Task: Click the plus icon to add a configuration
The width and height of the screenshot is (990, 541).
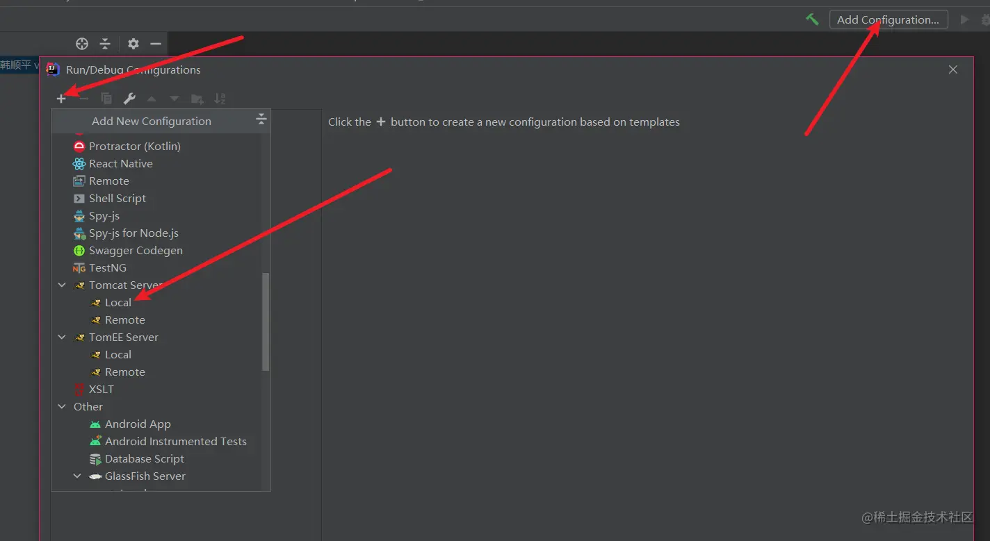Action: click(x=61, y=99)
